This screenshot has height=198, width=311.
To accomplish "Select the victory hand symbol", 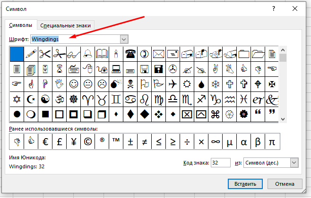I will pos(216,69).
